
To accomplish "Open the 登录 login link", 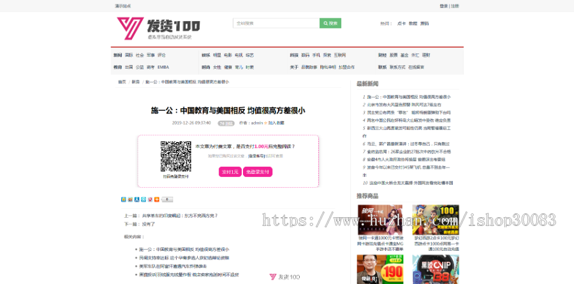I will click(x=443, y=6).
